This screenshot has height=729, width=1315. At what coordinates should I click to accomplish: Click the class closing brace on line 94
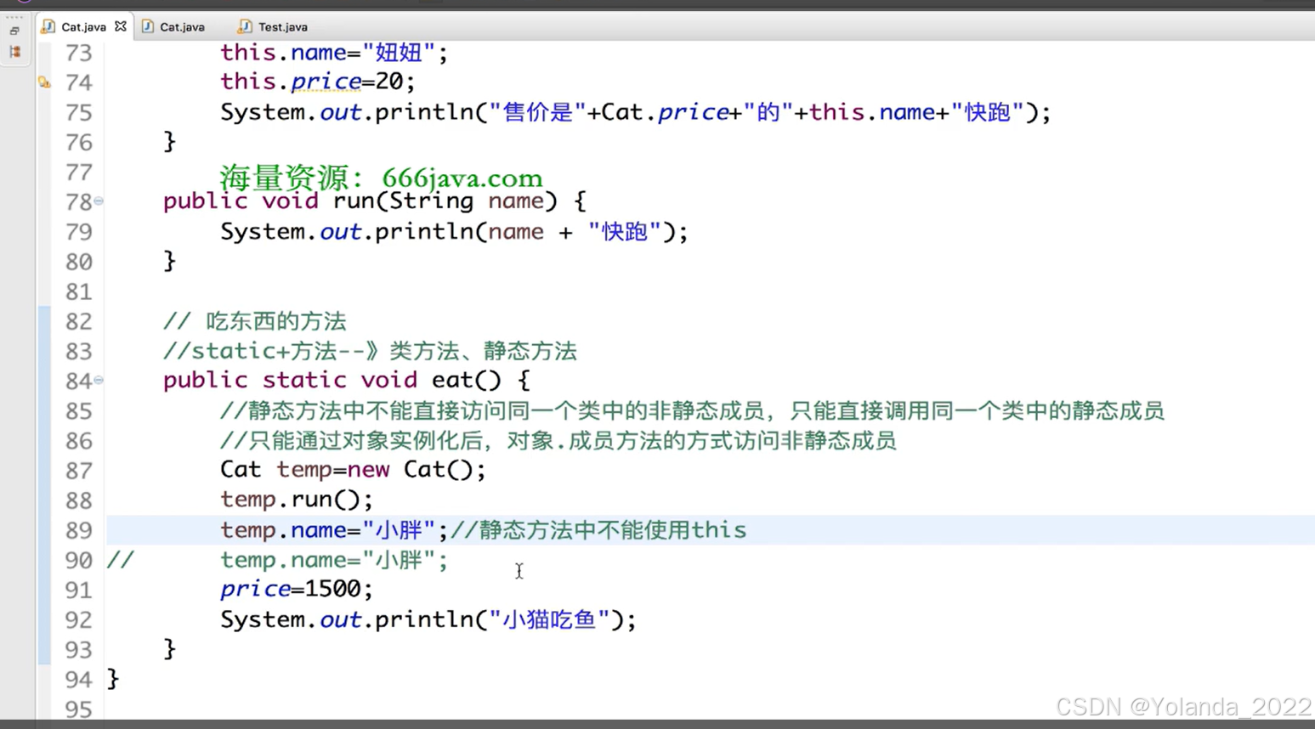[113, 679]
